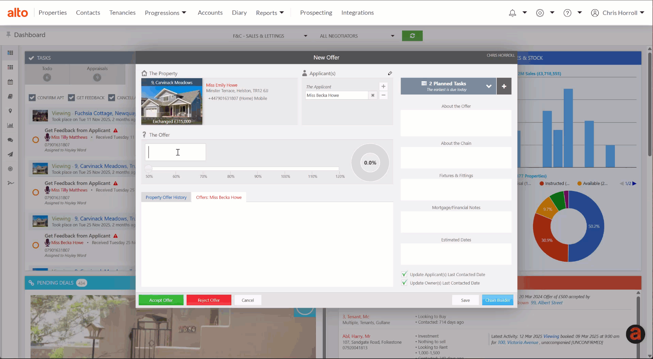Switch to Property Offer History tab
The image size is (653, 359).
pyautogui.click(x=166, y=197)
